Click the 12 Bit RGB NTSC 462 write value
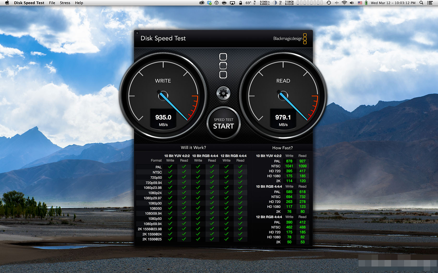Screen dimensions: 438x273 point(289,227)
